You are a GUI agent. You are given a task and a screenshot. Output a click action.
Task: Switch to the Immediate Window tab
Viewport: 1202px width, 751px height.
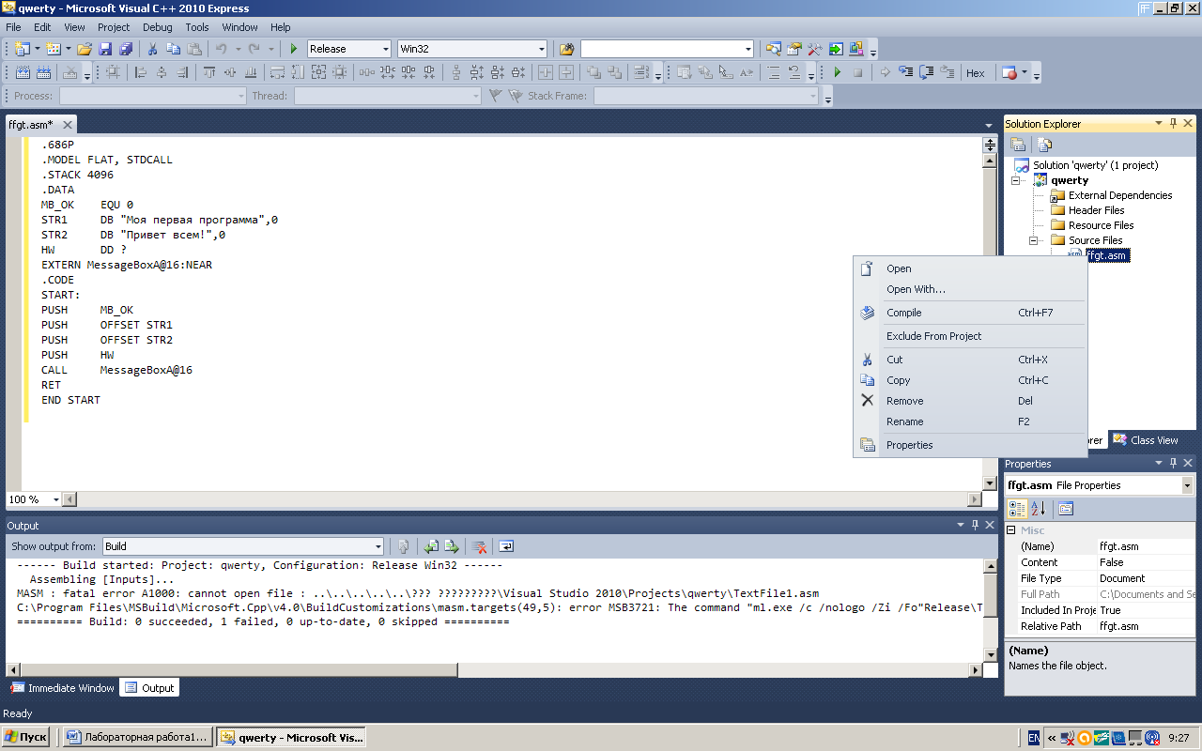click(x=62, y=688)
